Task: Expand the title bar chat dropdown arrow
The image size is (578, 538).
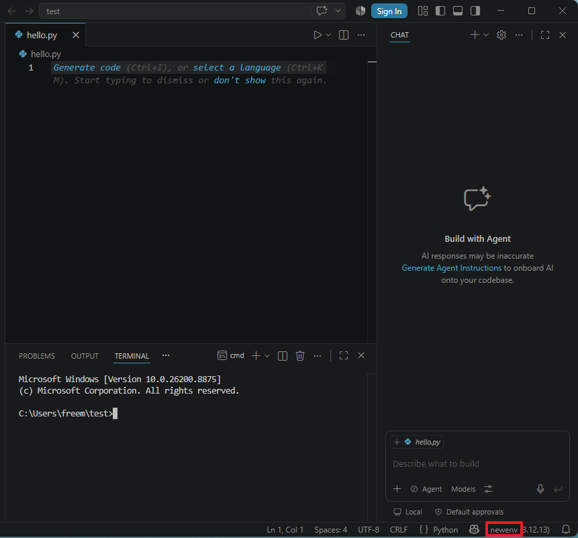Action: click(x=338, y=11)
